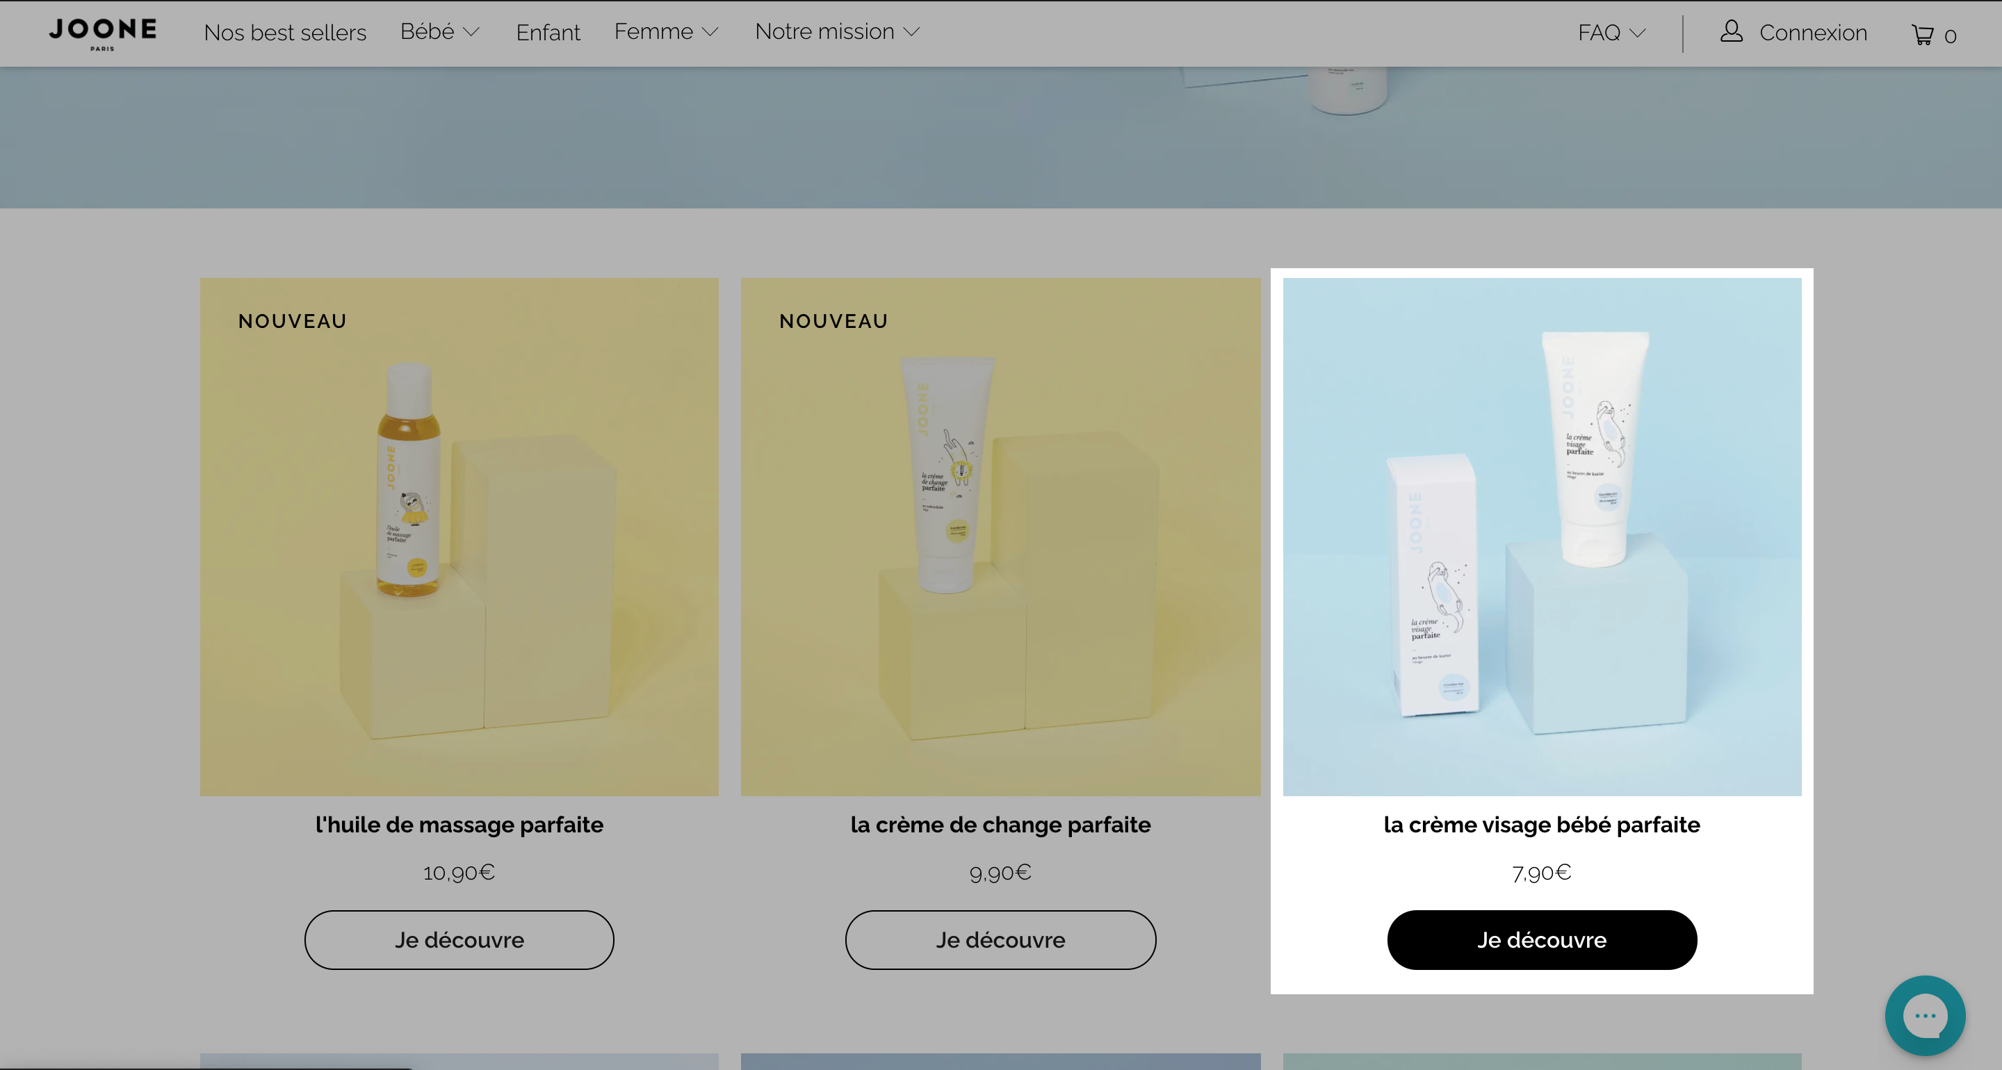Open the Notre mission dropdown

837,32
